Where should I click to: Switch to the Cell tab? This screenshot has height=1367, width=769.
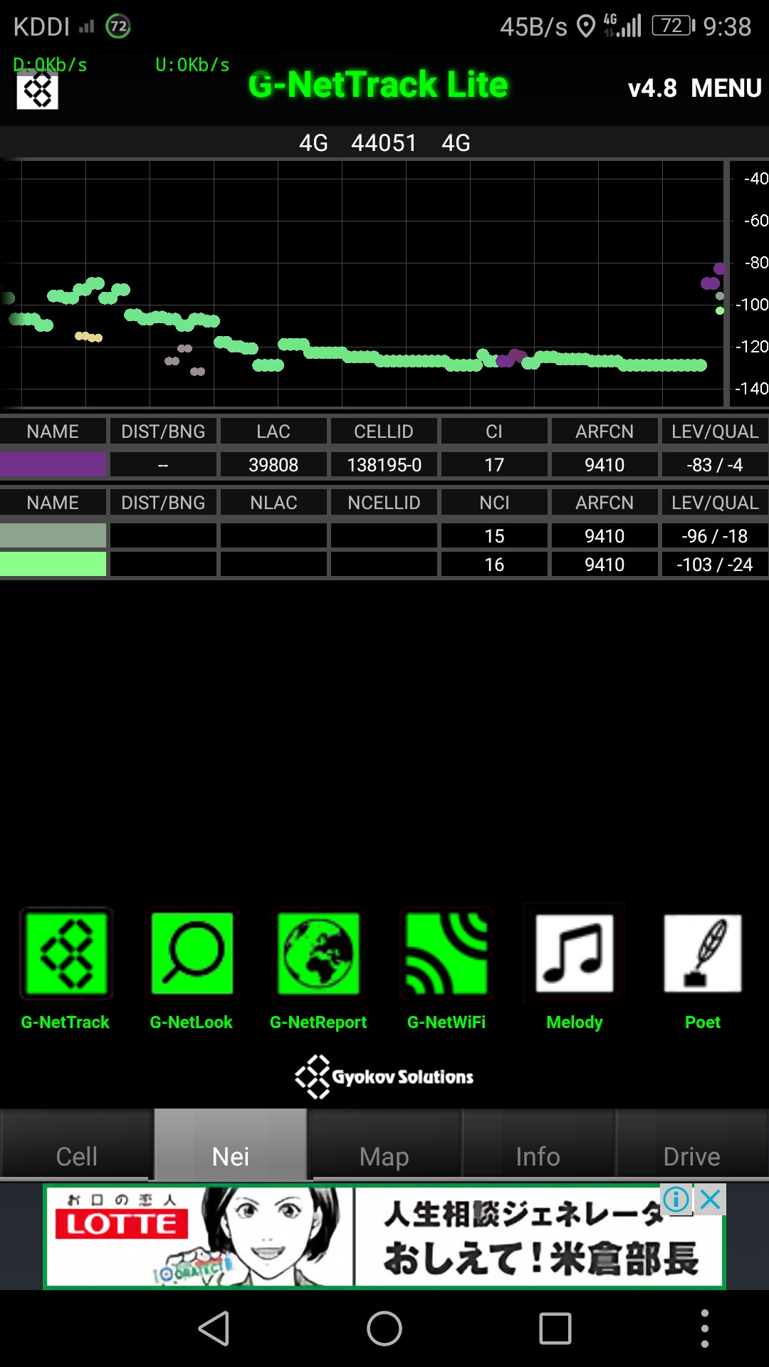coord(77,1145)
